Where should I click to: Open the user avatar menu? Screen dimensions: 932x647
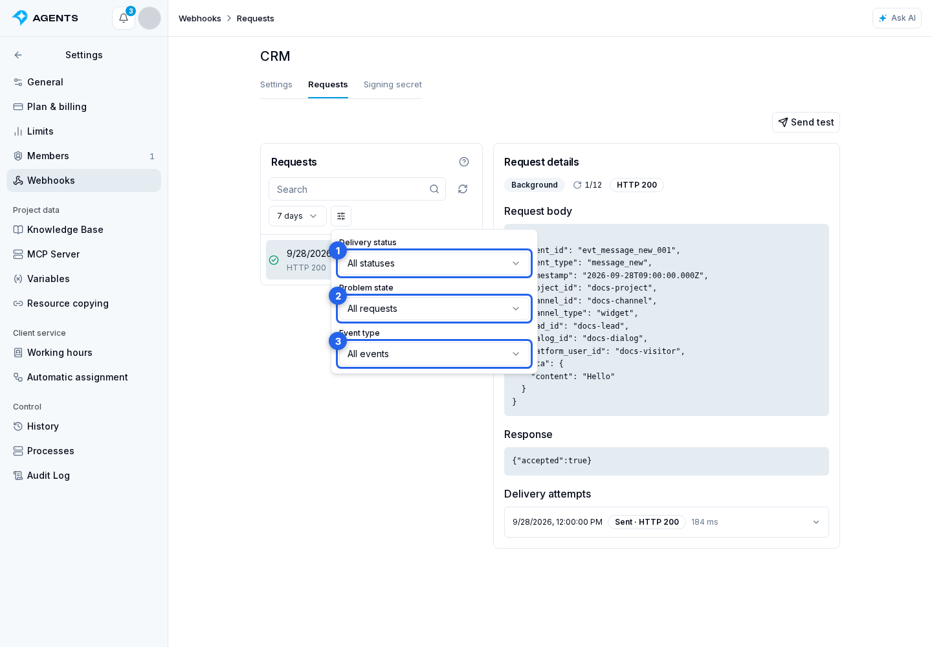[x=150, y=18]
